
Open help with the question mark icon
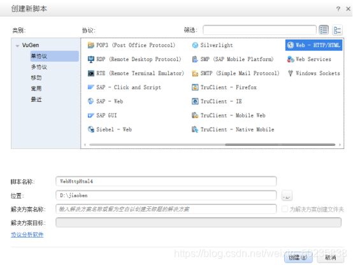pos(338,9)
